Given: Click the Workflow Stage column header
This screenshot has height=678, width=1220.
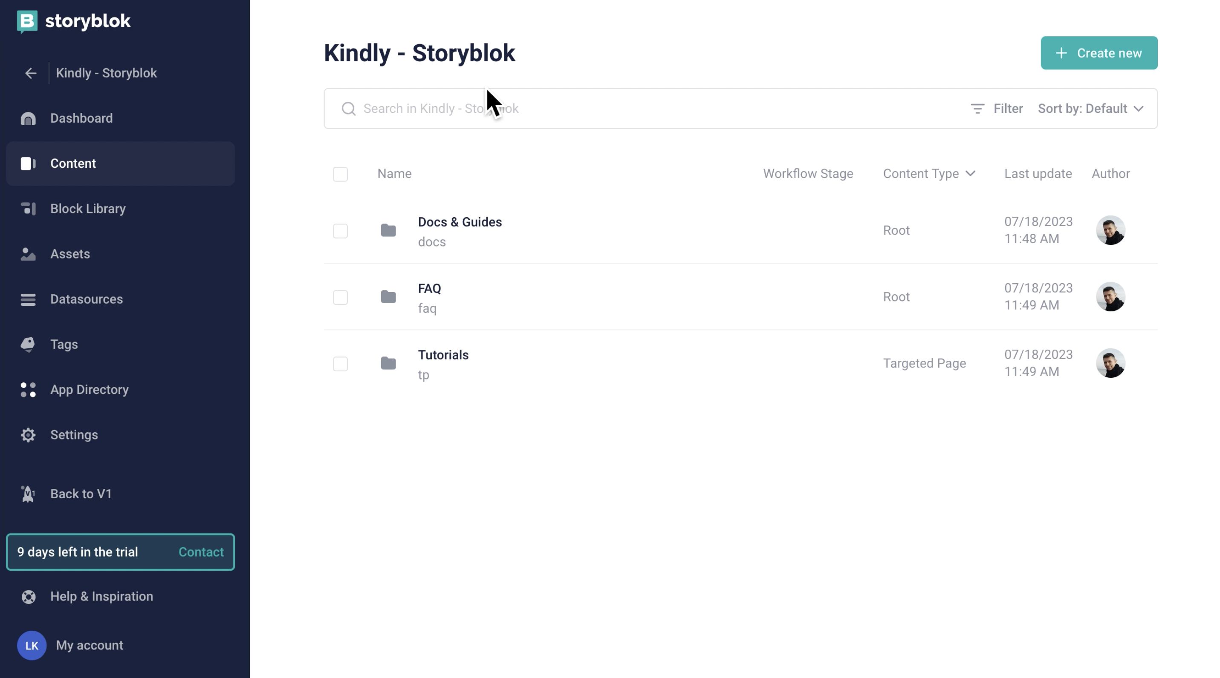Looking at the screenshot, I should tap(808, 174).
